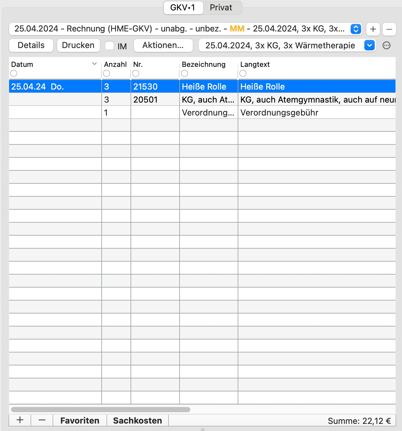Select the radio button under Bezeichnung
The height and width of the screenshot is (431, 402).
(184, 74)
